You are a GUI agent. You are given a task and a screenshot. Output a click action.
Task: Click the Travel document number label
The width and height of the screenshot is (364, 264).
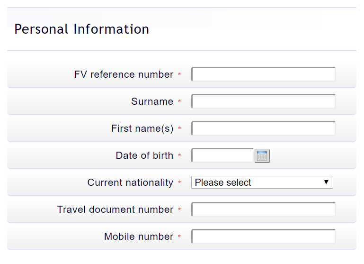pyautogui.click(x=115, y=209)
